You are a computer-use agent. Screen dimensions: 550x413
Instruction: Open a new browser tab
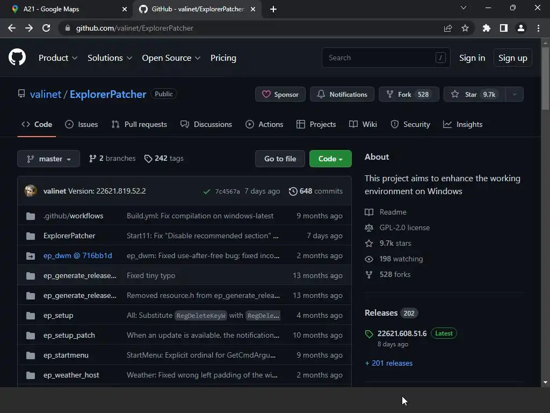coord(273,9)
